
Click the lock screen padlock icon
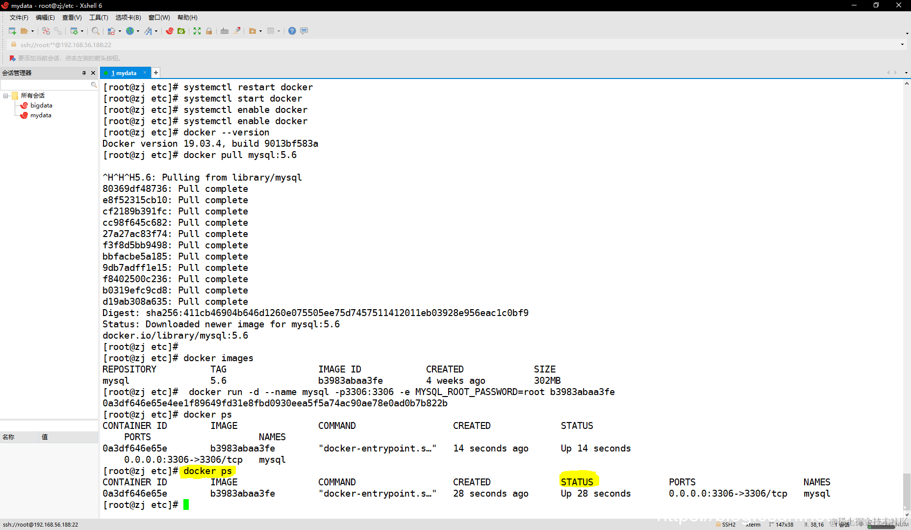click(209, 31)
